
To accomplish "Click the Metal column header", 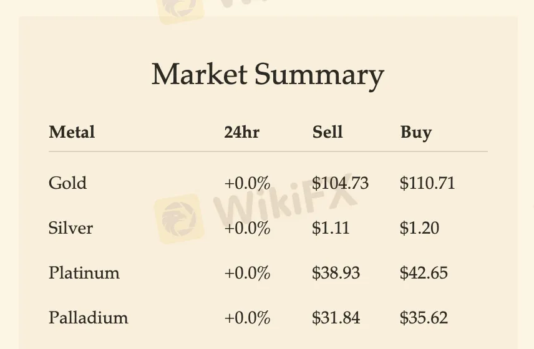I will click(x=72, y=132).
